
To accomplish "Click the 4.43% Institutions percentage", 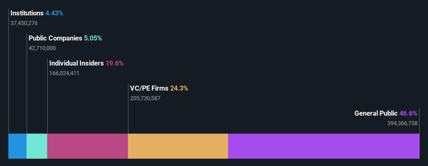I will point(54,13).
